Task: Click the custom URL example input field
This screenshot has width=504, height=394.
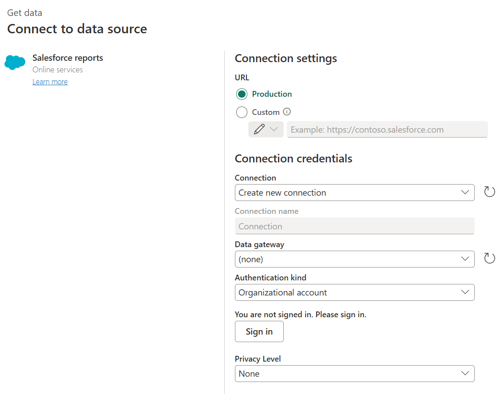Action: coord(387,130)
